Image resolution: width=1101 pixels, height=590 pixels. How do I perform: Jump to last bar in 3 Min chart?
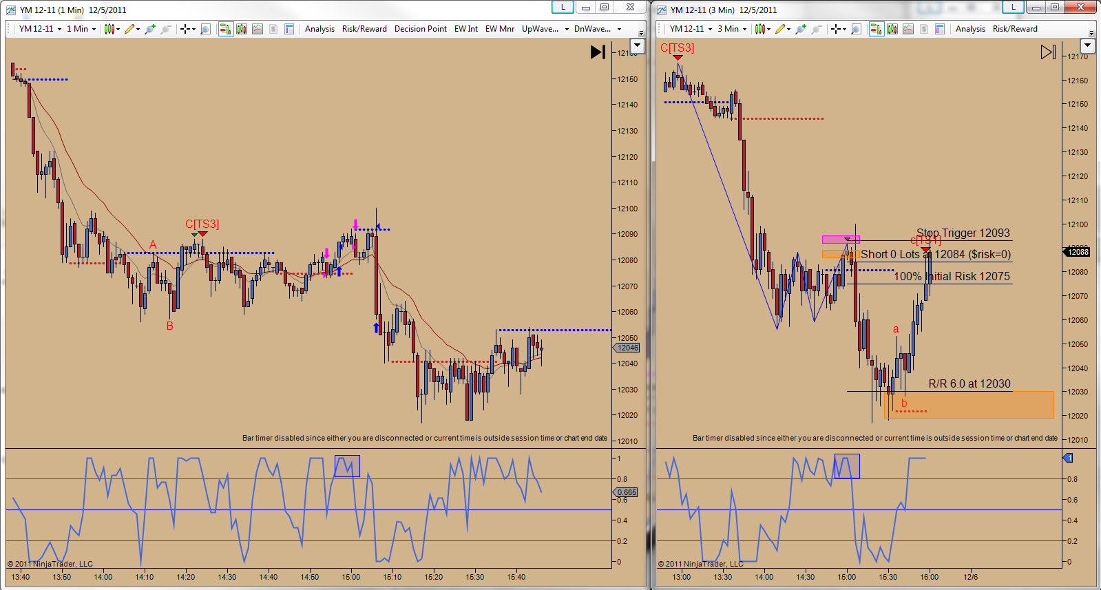(x=1048, y=52)
